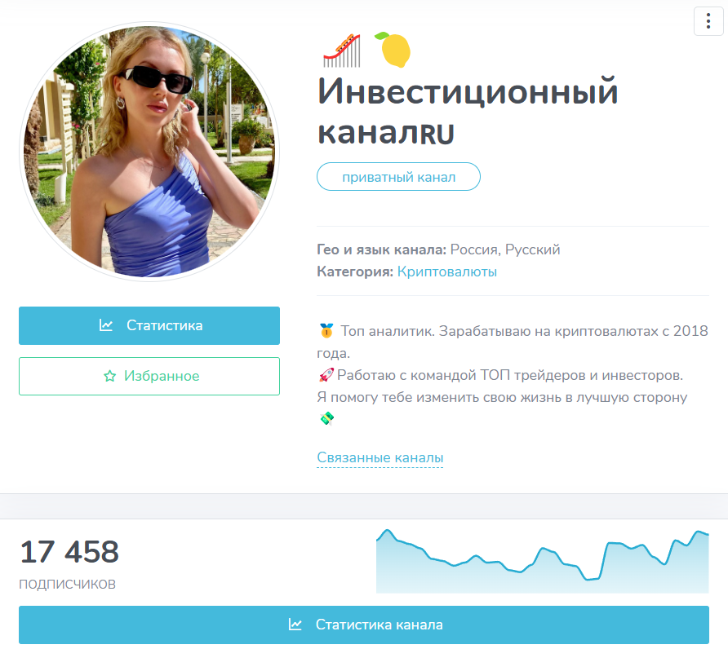The width and height of the screenshot is (728, 649).
Task: Open the Статистика button under the avatar
Action: (x=149, y=325)
